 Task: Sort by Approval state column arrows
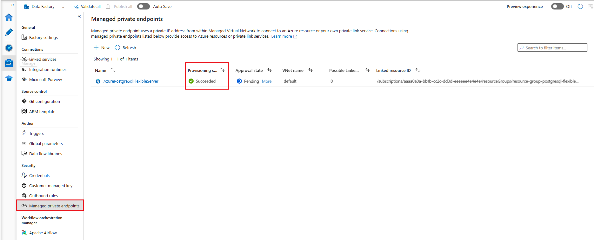(x=270, y=70)
